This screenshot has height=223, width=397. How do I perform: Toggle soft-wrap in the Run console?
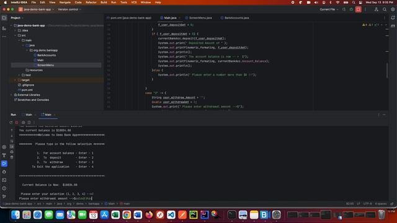pos(12,141)
